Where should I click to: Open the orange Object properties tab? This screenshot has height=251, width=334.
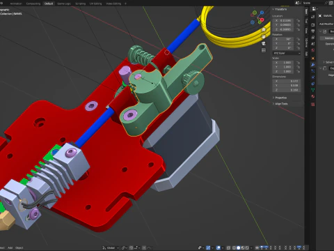(313, 59)
